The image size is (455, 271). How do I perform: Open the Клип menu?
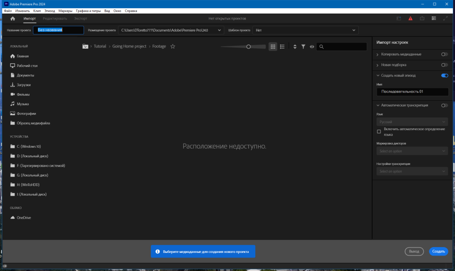click(x=37, y=11)
